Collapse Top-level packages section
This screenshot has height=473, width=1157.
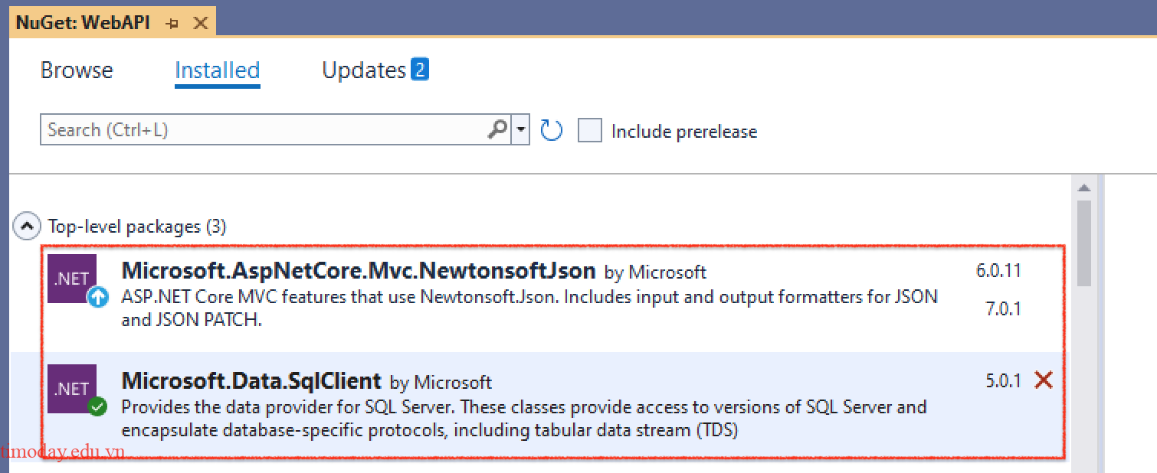click(x=25, y=226)
